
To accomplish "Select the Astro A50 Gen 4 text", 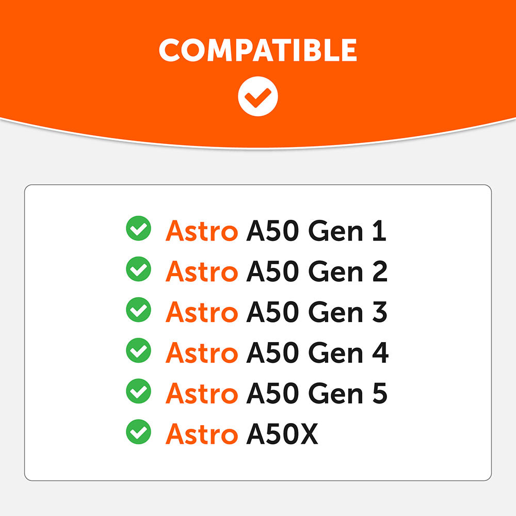I will click(277, 353).
